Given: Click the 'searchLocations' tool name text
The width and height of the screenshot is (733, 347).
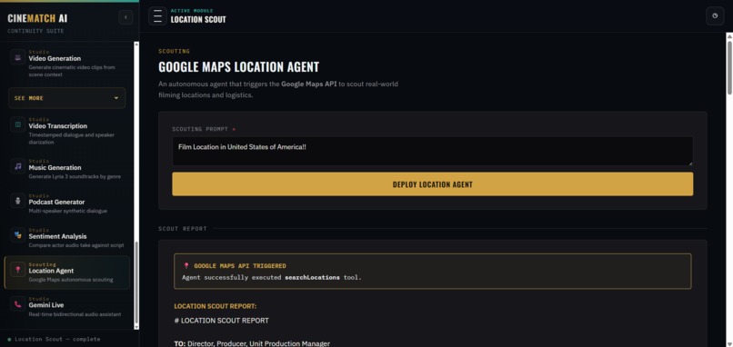Looking at the screenshot, I should click(312, 277).
